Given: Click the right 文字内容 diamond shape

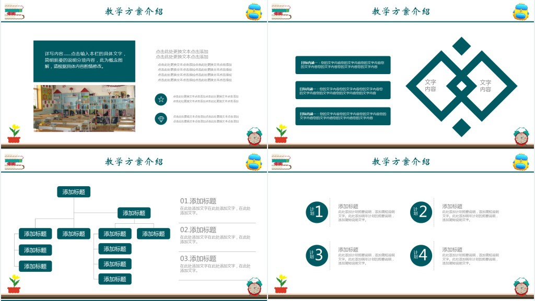Looking at the screenshot, I should 486,86.
